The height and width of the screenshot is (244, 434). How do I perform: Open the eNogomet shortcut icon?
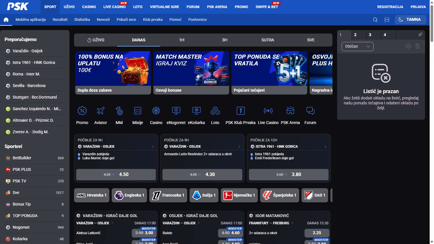pos(176,111)
